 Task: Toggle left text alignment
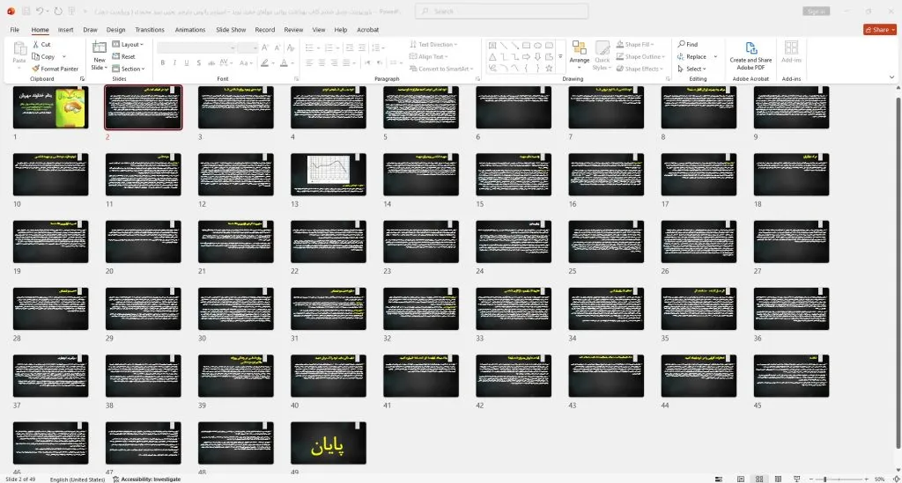309,63
